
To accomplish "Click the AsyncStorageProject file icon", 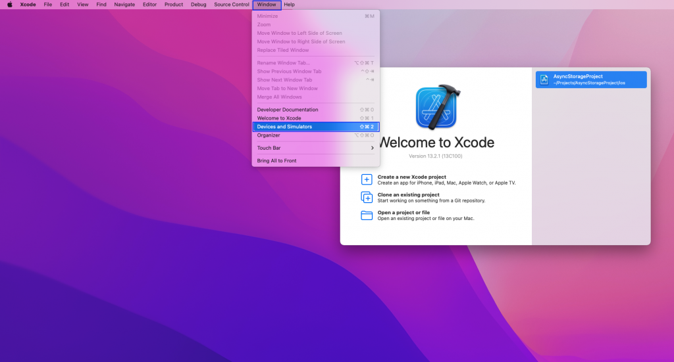I will [544, 79].
